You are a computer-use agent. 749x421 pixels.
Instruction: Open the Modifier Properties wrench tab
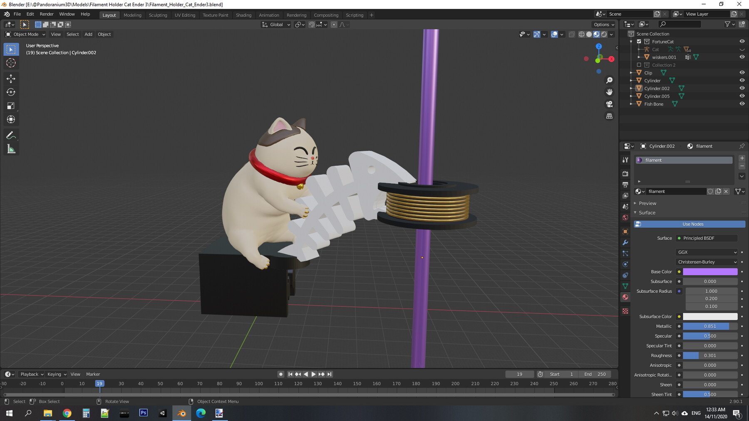click(625, 242)
